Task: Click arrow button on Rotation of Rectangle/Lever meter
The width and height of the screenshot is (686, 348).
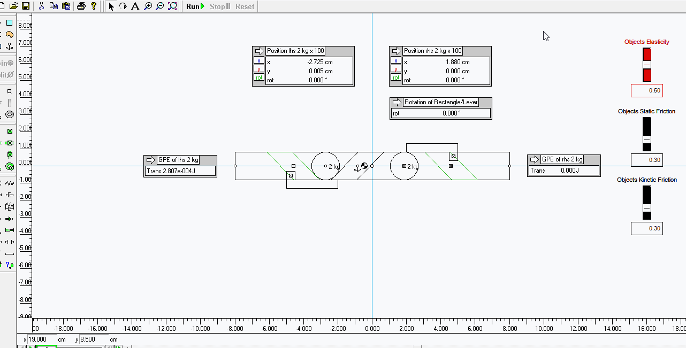Action: pyautogui.click(x=397, y=102)
